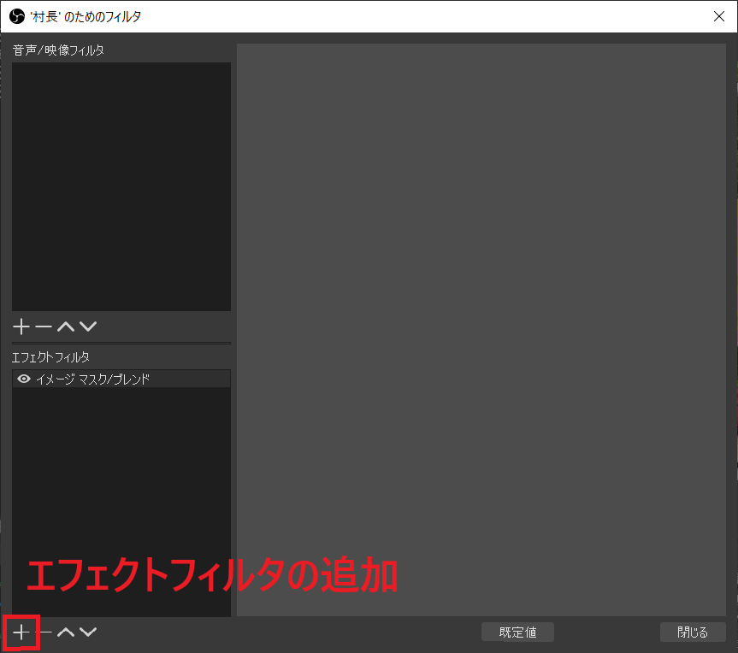This screenshot has width=738, height=653.
Task: Click the OBS logo in title bar
Action: [17, 16]
